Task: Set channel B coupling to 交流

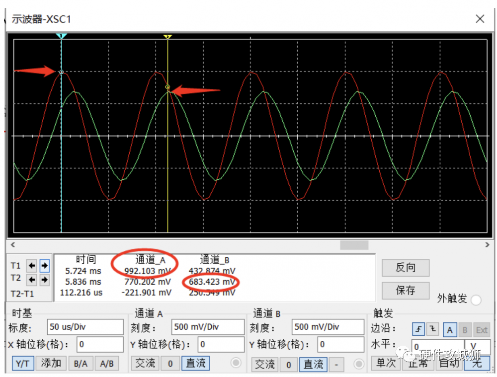Action: coord(265,365)
